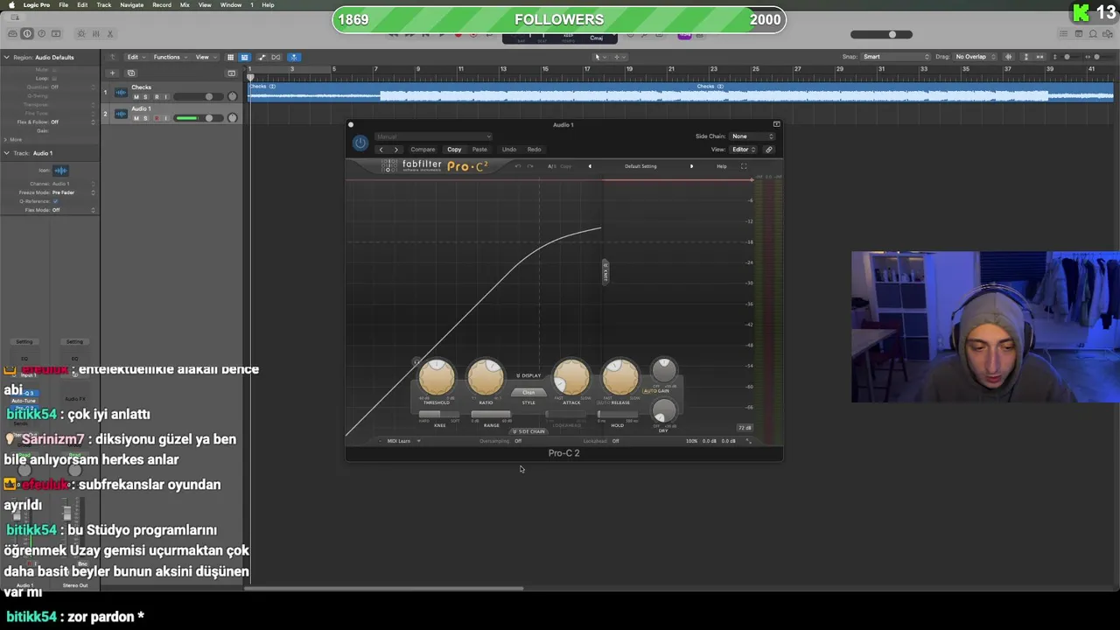
Task: Click FabFilter redo arrow icon
Action: (x=529, y=166)
